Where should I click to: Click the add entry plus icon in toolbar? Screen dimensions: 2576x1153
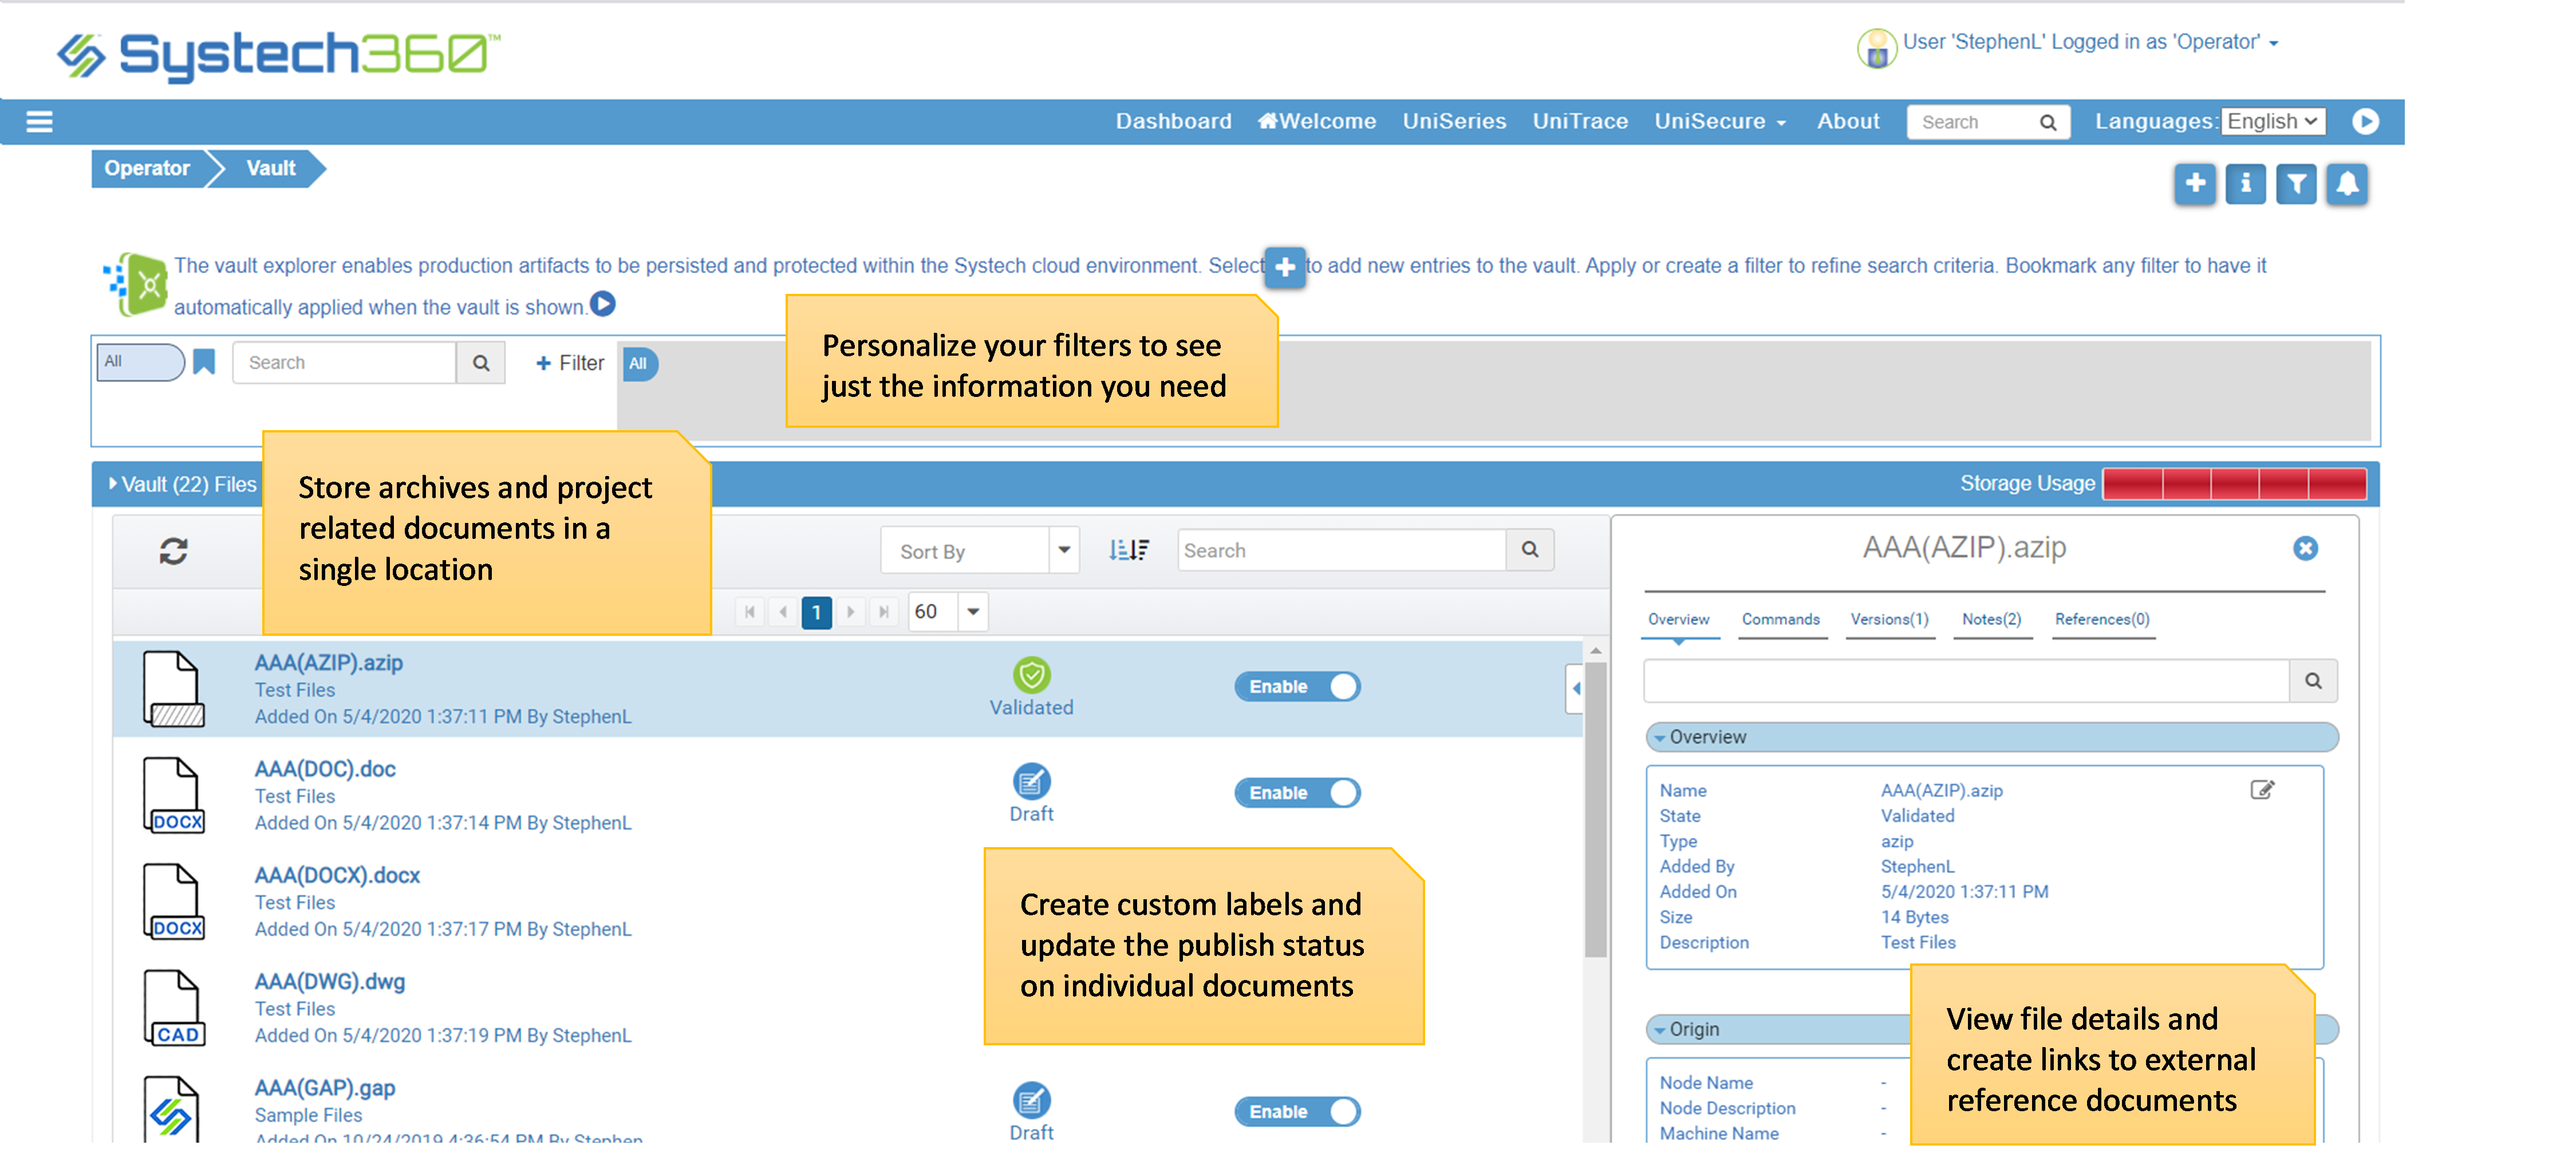pos(2195,184)
